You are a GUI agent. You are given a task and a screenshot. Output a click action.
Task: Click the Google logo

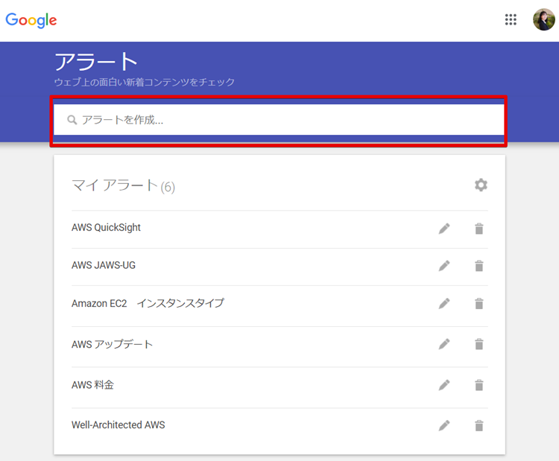[31, 20]
